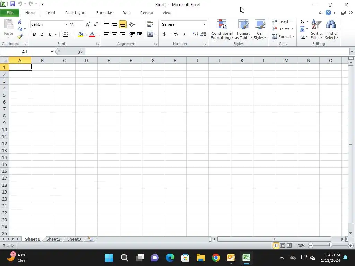Click the Decrease Indent icon
The image size is (355, 266).
click(131, 34)
